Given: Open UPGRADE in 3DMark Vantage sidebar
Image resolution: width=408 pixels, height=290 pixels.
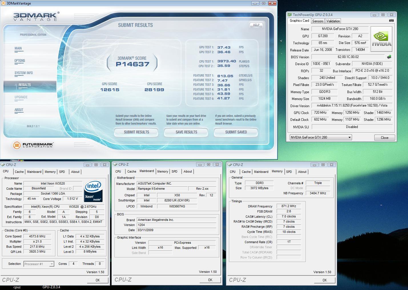Looking at the screenshot, I should [x=21, y=97].
